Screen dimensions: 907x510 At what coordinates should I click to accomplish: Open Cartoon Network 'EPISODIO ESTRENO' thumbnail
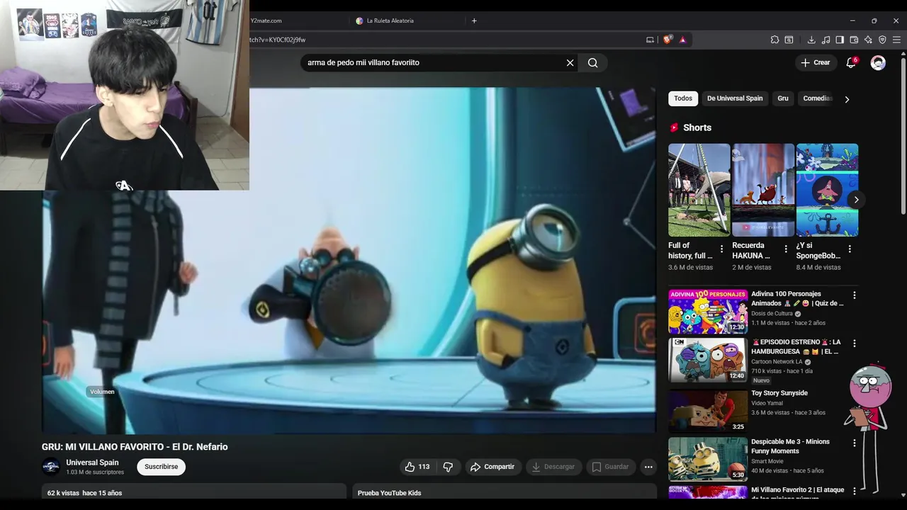tap(708, 360)
